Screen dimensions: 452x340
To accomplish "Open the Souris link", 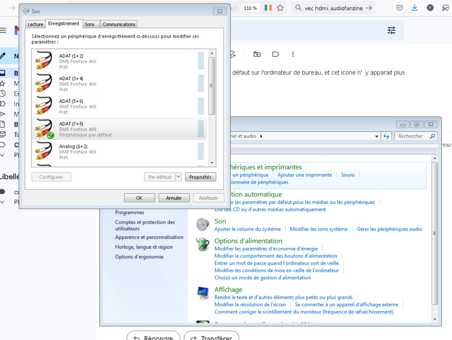I will (348, 175).
